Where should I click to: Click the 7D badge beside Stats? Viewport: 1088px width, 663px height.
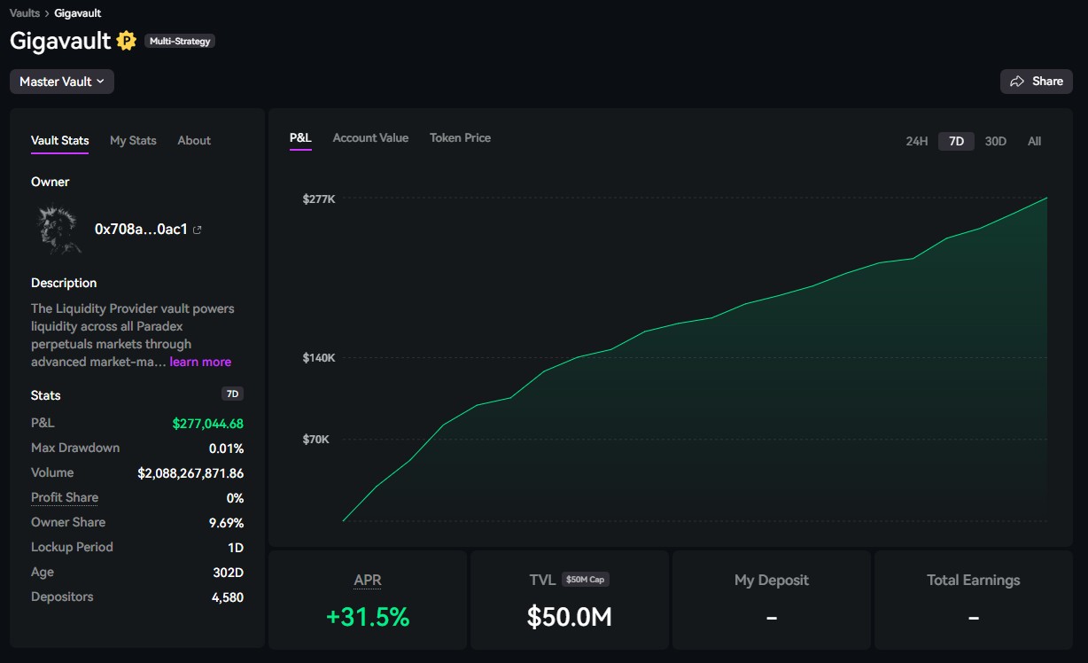coord(232,394)
